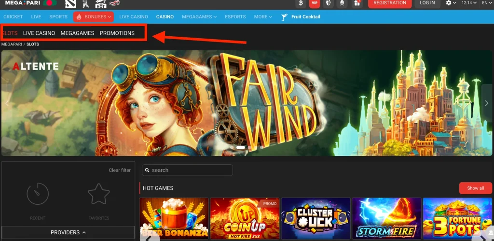
Task: Click the MEGAPARI breadcrumb link
Action: 12,44
